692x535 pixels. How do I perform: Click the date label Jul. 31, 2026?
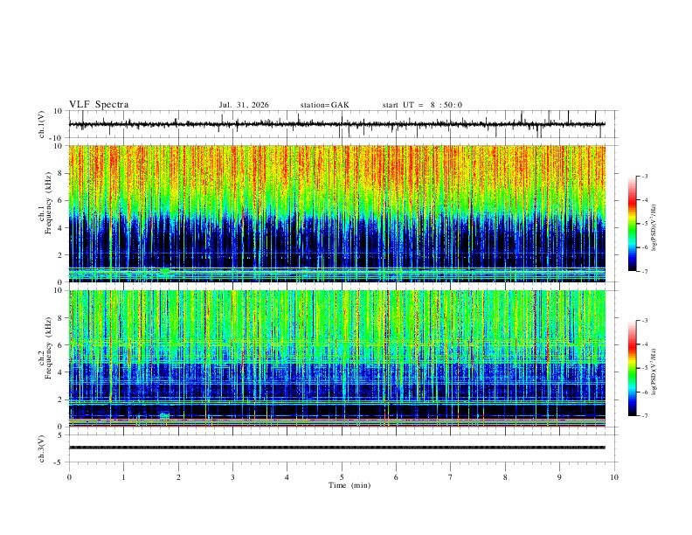244,105
